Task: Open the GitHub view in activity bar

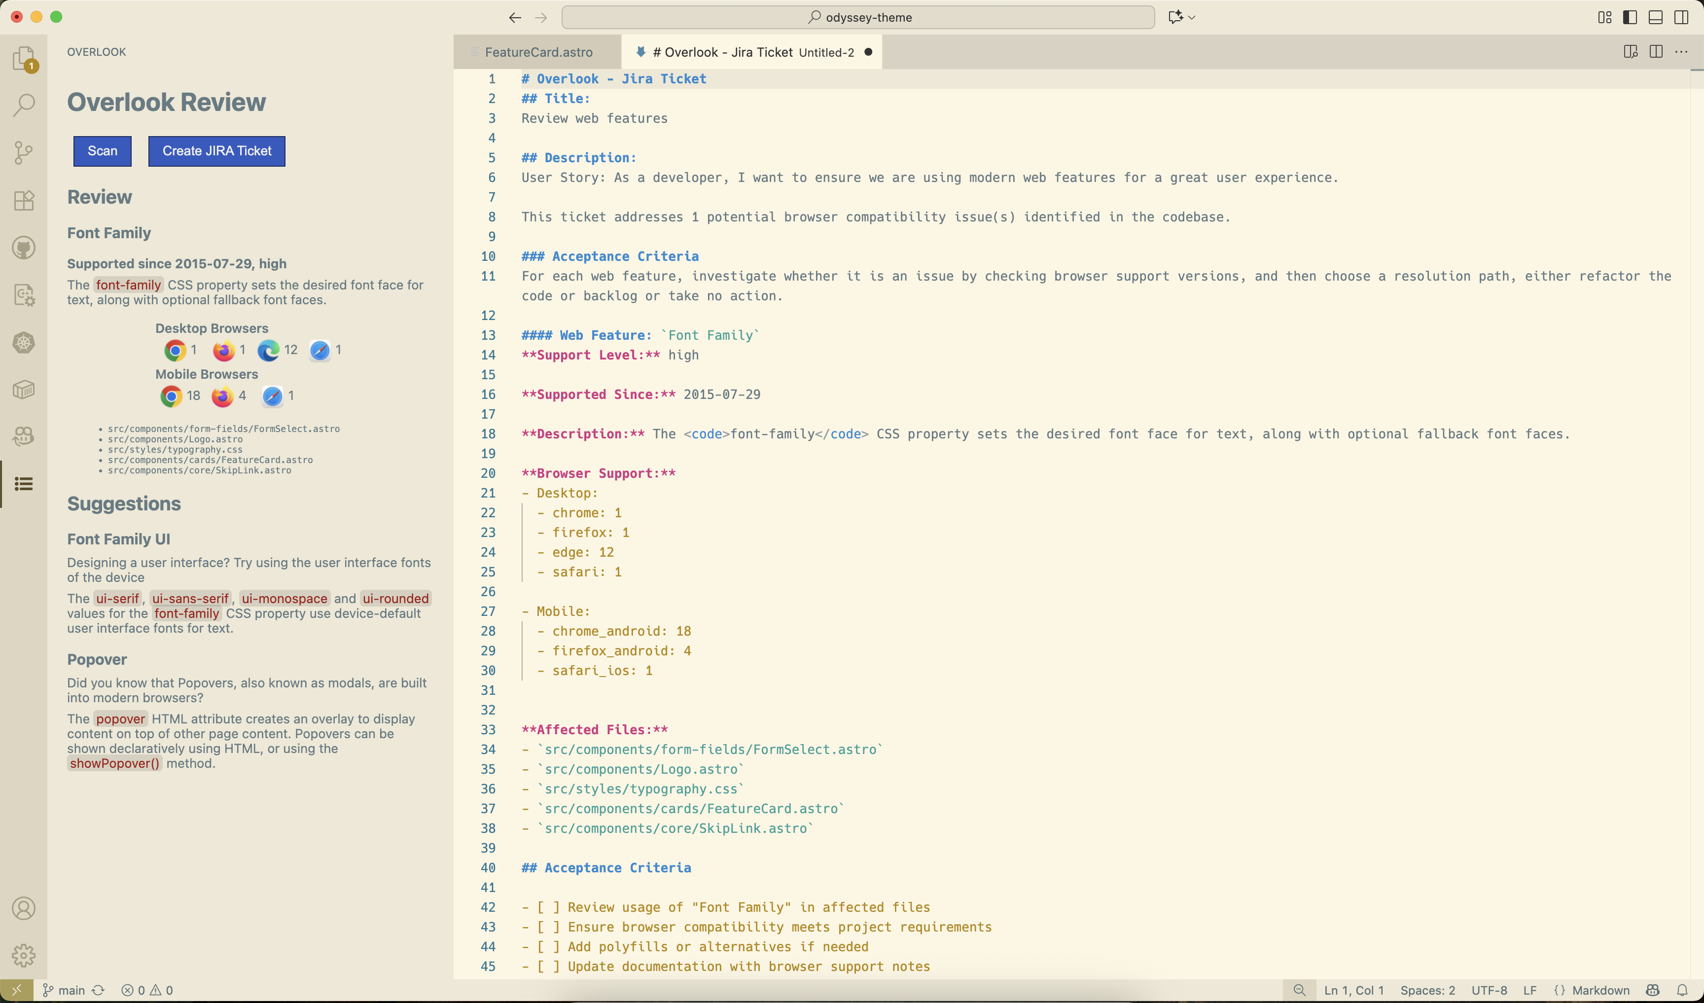Action: pyautogui.click(x=24, y=248)
